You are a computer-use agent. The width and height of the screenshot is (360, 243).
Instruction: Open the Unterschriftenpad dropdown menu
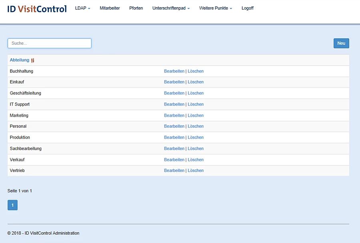[171, 8]
